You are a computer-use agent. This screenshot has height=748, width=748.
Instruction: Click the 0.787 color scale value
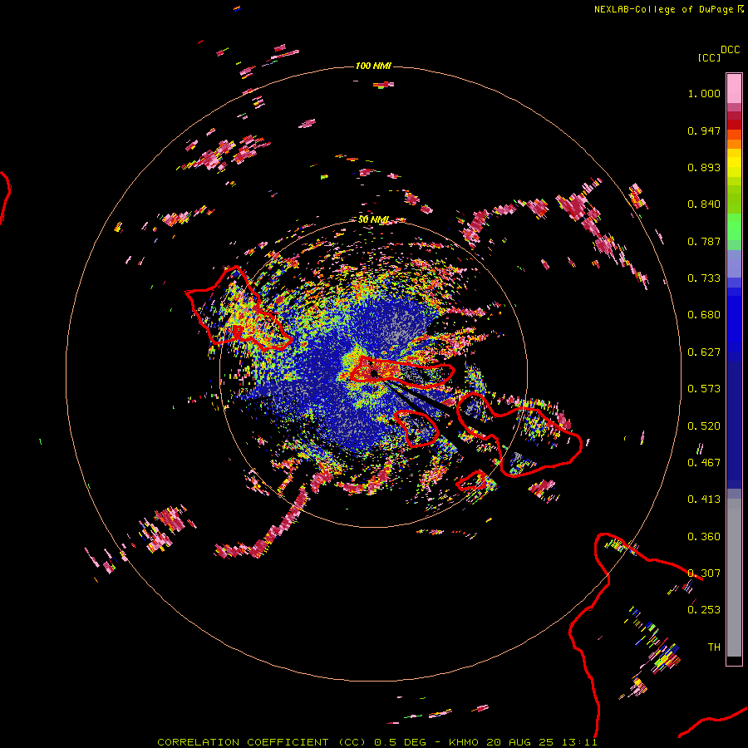(x=704, y=241)
